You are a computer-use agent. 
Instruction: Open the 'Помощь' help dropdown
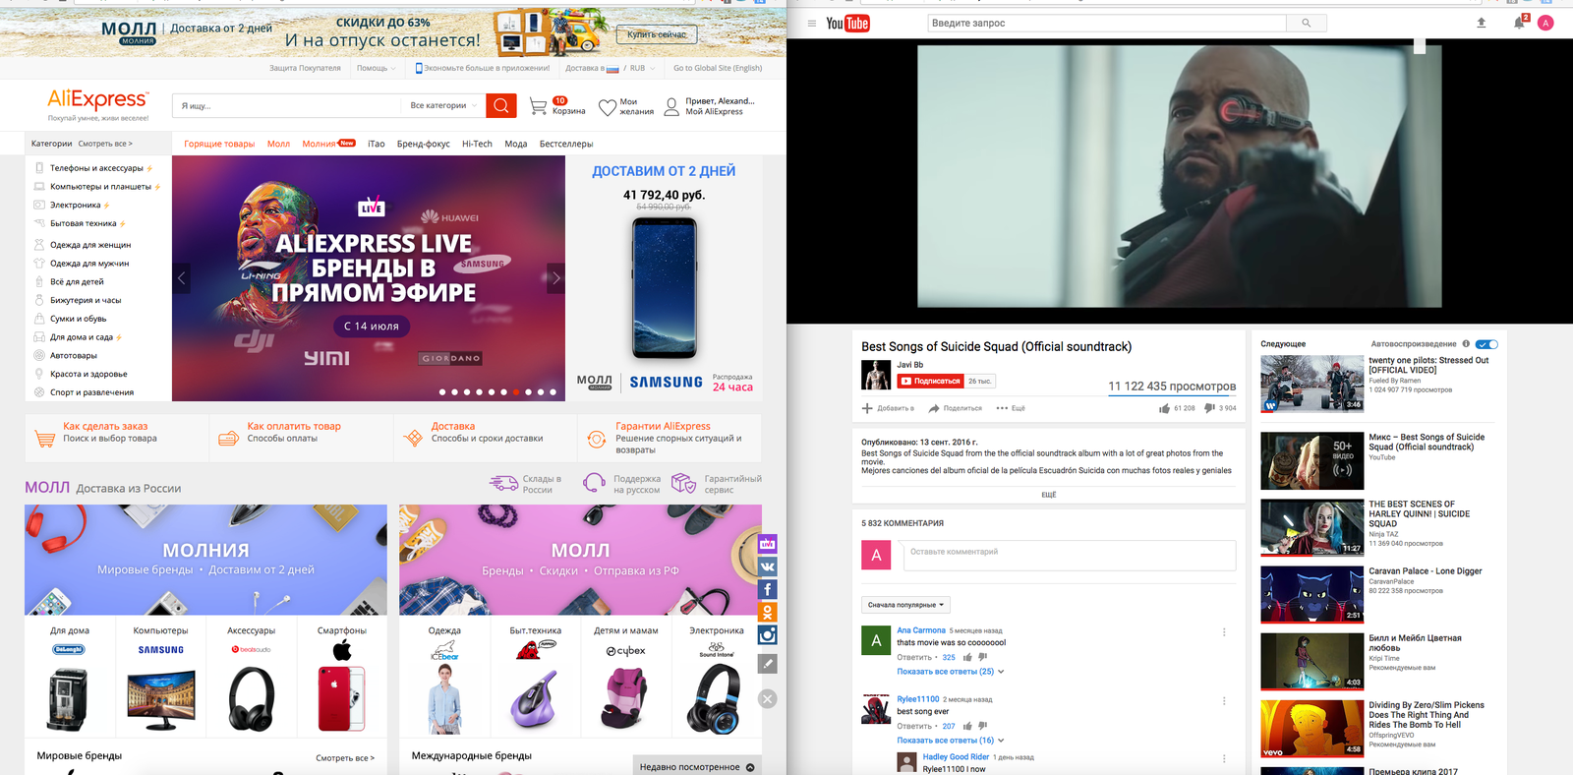tap(376, 68)
